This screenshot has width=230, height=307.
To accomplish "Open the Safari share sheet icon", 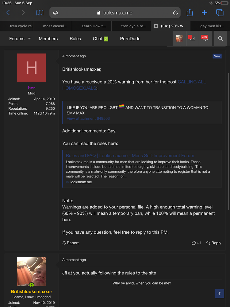I will pyautogui.click(x=190, y=13).
